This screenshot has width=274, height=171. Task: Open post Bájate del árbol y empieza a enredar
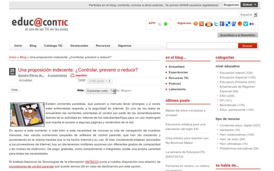coord(185,113)
